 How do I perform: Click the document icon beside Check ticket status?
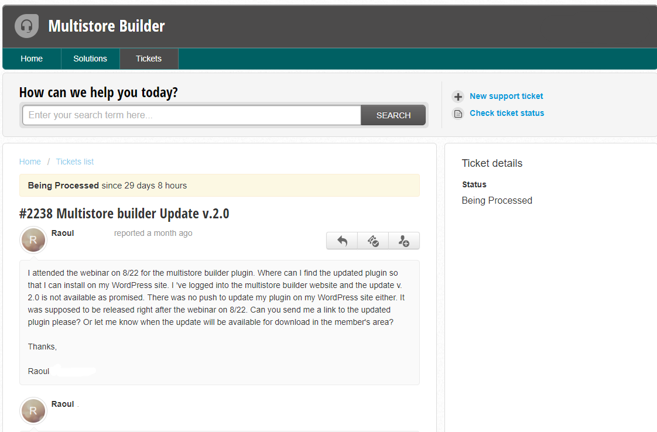tap(458, 114)
